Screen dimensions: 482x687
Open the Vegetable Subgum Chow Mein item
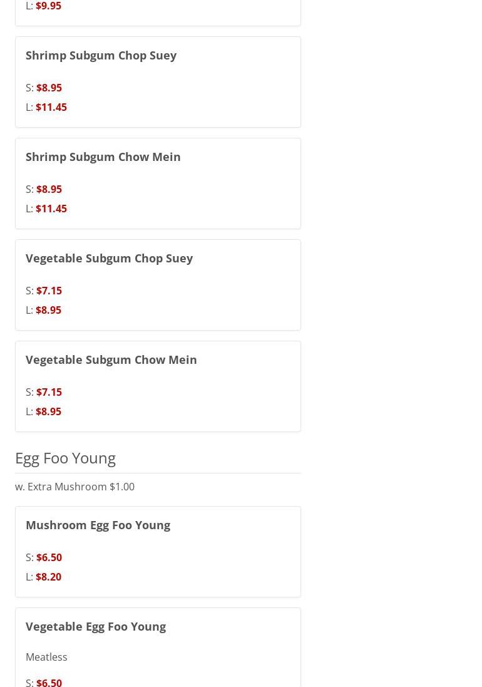111,359
